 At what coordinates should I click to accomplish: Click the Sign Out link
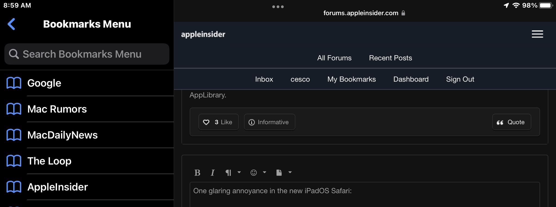tap(460, 79)
